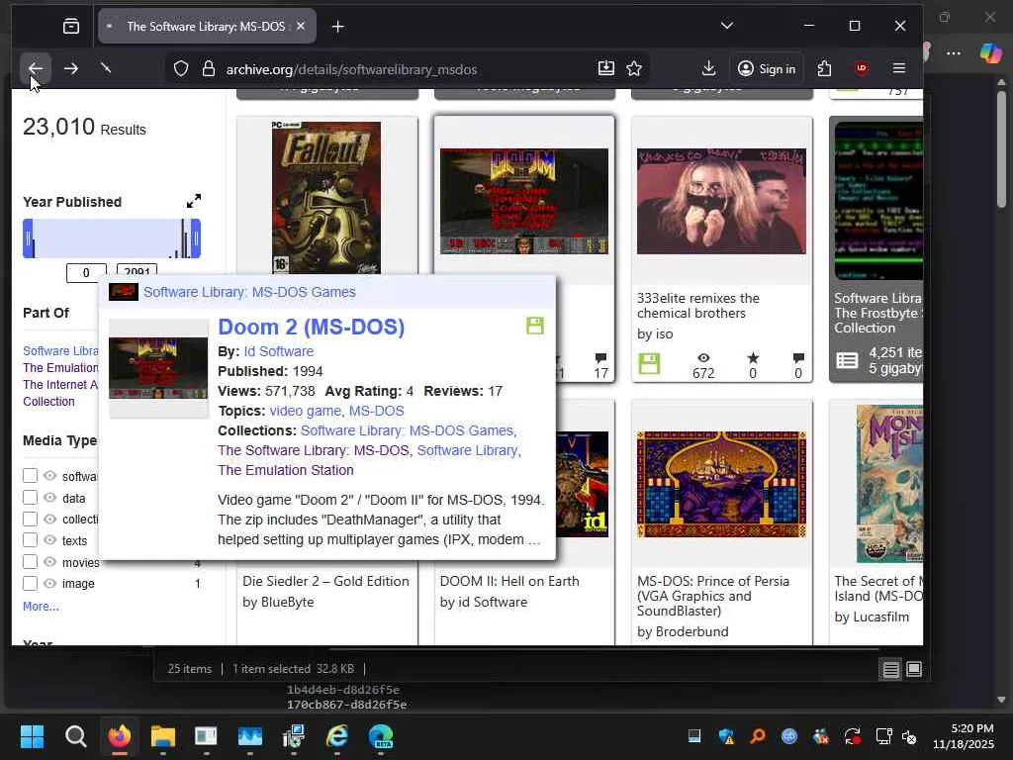Screen dimensions: 1013x760
Task: Check the texts media type checkbox
Action: [x=30, y=540]
